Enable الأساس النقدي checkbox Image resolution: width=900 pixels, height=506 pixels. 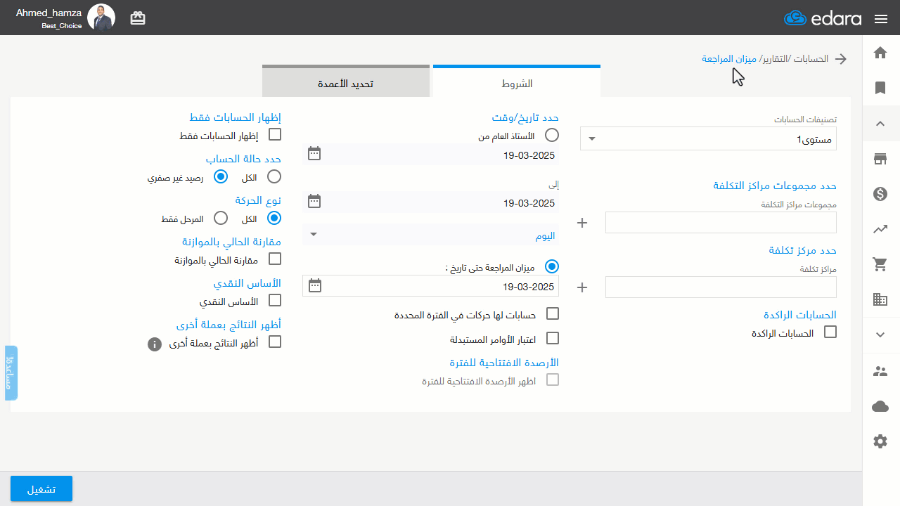click(x=275, y=300)
